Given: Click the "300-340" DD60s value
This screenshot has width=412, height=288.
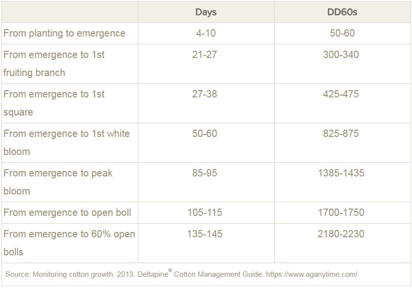Looking at the screenshot, I should pyautogui.click(x=341, y=55).
